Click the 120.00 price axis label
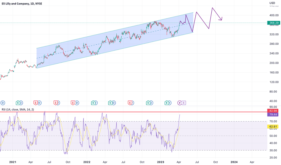The height and width of the screenshot is (165, 281). click(x=274, y=82)
